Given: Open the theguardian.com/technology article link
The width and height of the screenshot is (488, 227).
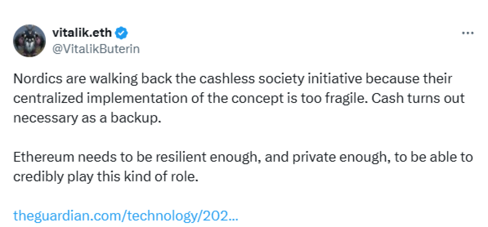Looking at the screenshot, I should [x=126, y=216].
